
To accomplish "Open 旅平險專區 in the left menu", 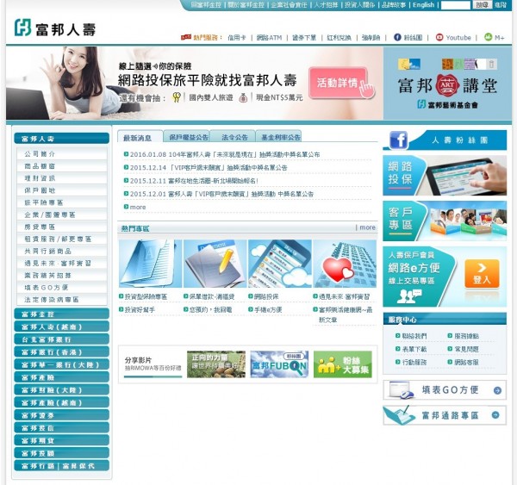I will click(x=62, y=202).
